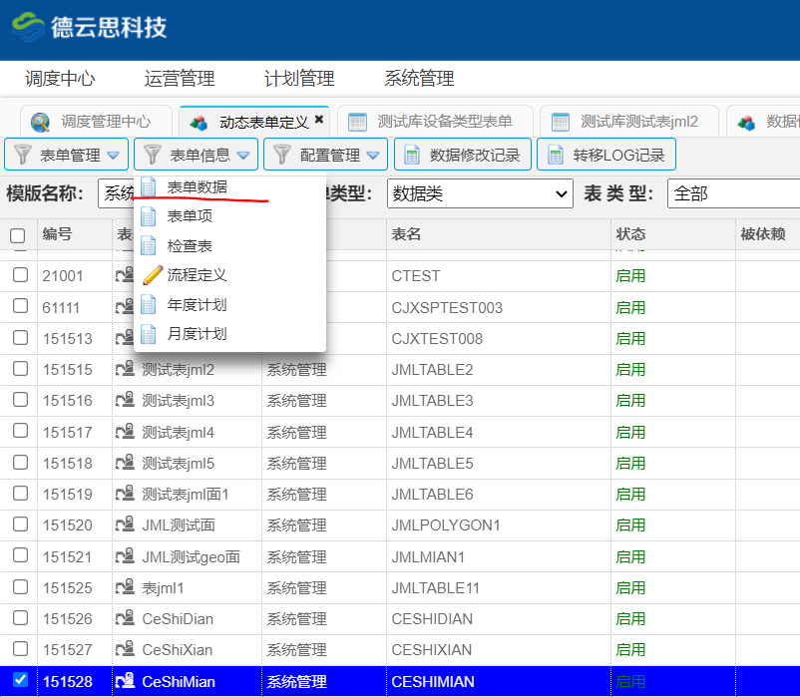Sort by the 状态 column header
Viewport: 800px width, 697px height.
(x=631, y=234)
